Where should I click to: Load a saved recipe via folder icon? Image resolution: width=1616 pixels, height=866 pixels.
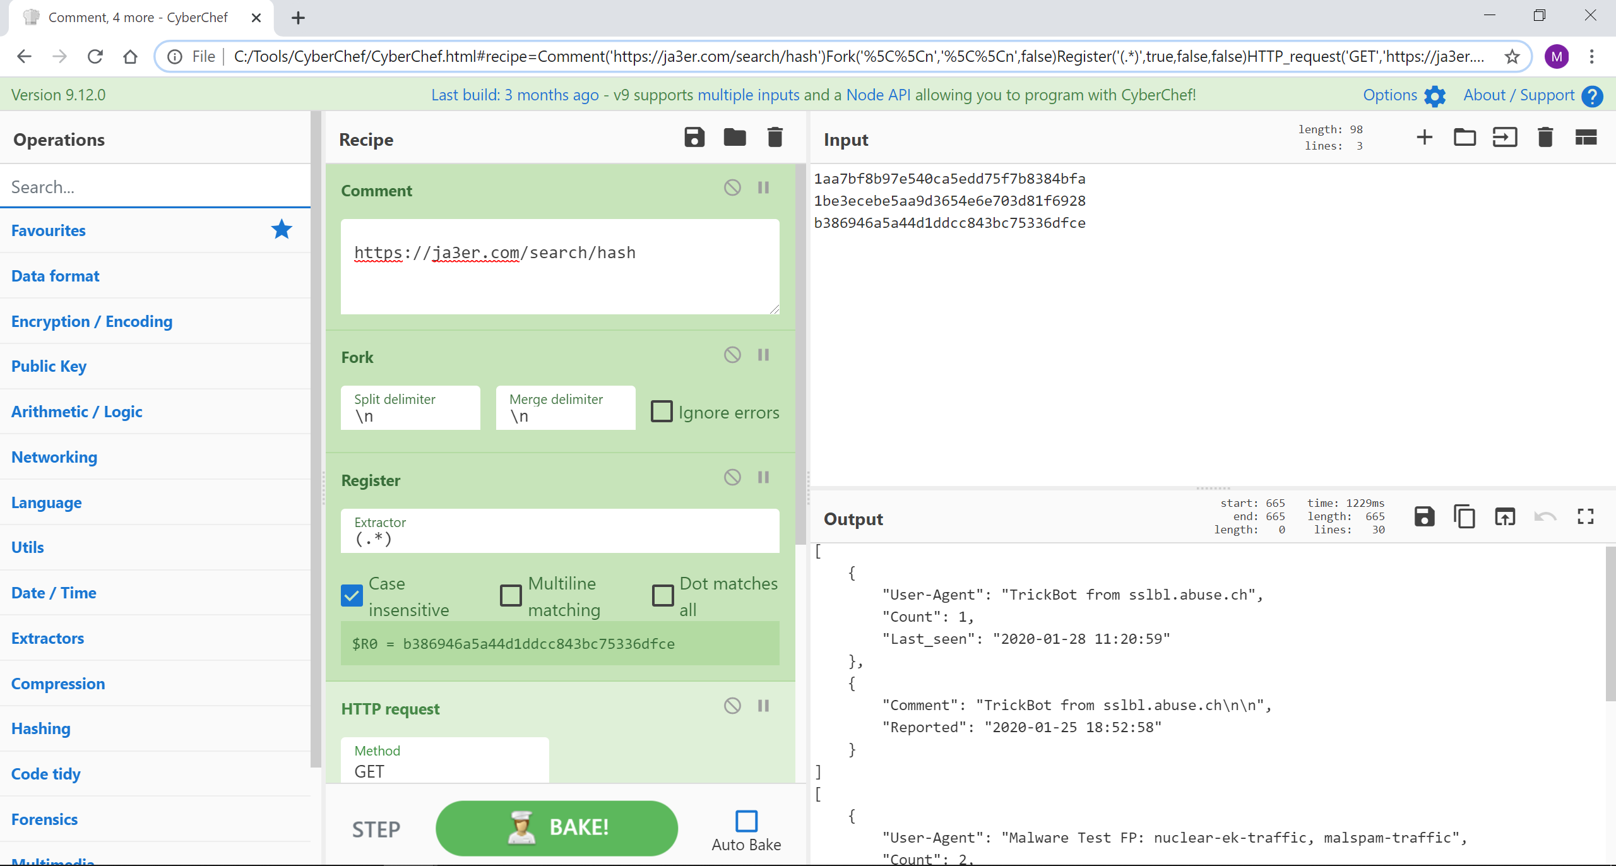tap(734, 138)
